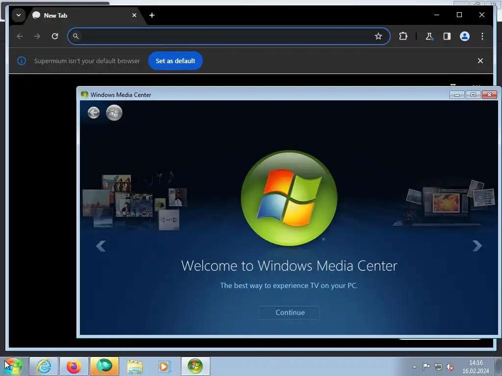
Task: Set Supermium as default browser
Action: pos(176,61)
